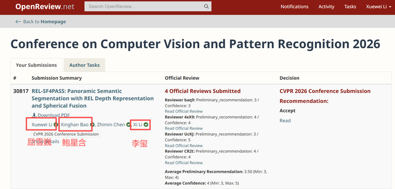Click the download icon beside Download PDF
The height and width of the screenshot is (189, 395).
34,115
